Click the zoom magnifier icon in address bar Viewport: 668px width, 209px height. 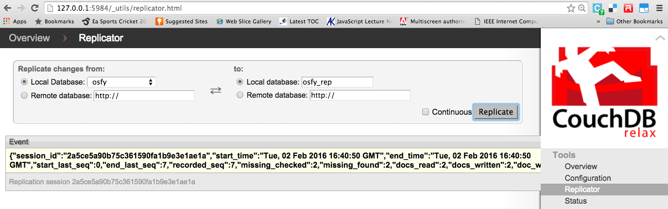[x=582, y=8]
